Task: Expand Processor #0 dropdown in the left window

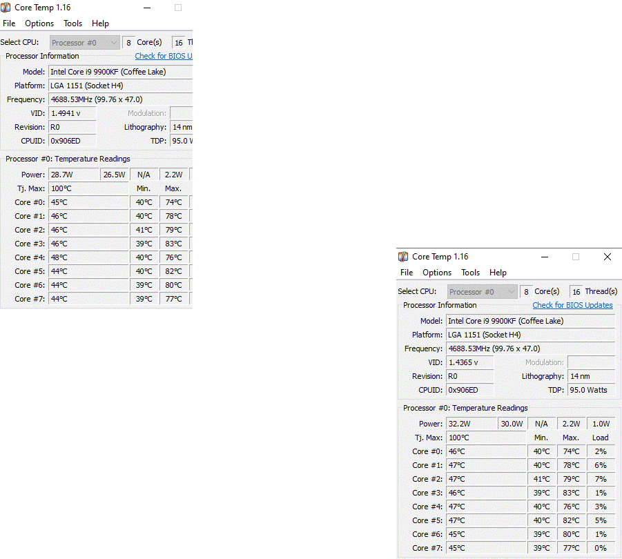Action: click(84, 42)
